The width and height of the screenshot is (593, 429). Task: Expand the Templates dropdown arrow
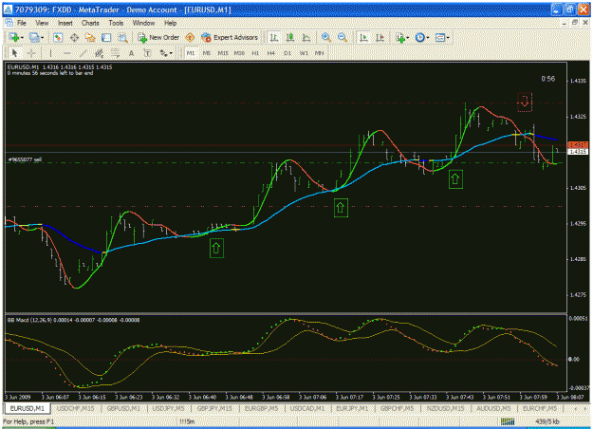pos(448,38)
